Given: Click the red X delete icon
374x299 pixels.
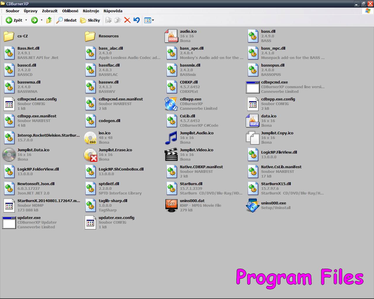Looking at the screenshot, I should 127,20.
